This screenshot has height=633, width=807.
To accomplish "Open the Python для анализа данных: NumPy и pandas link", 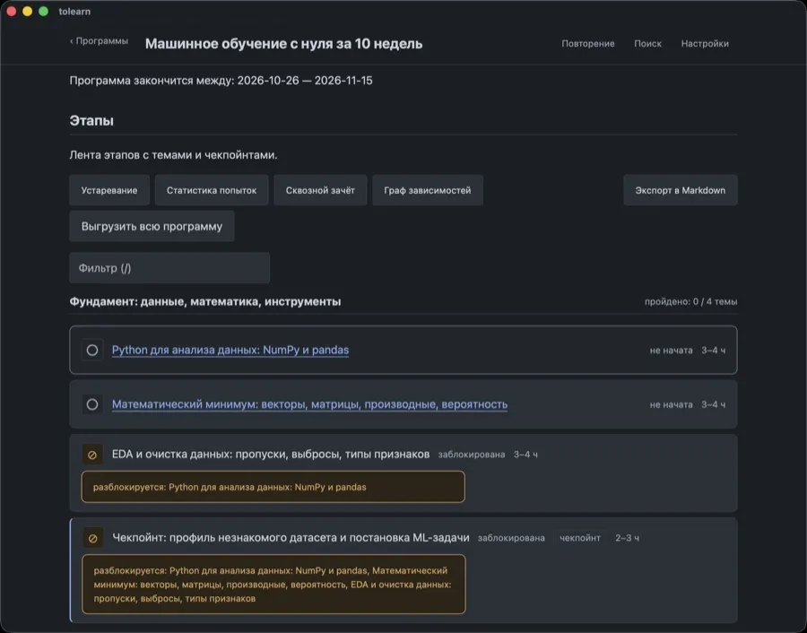I will 230,350.
